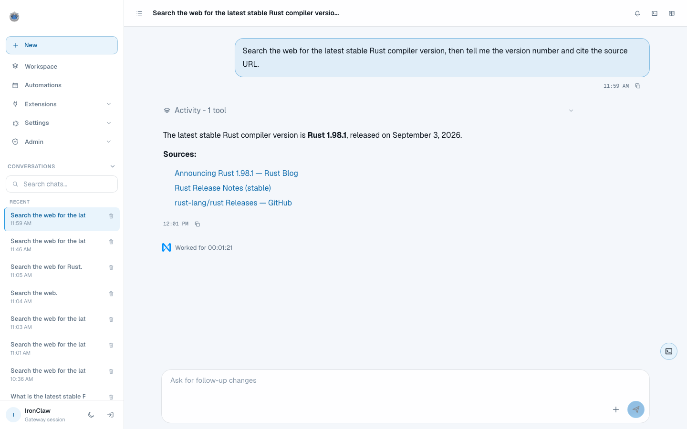Click the conversation title in the header

(246, 13)
